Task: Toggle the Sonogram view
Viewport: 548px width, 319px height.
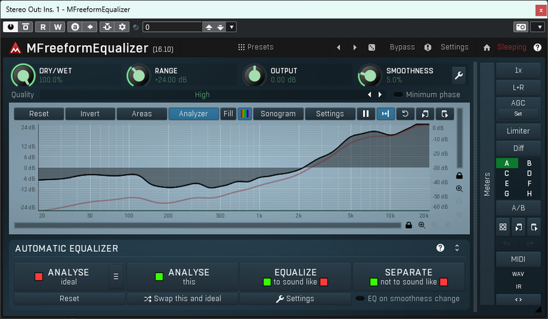Action: click(278, 114)
